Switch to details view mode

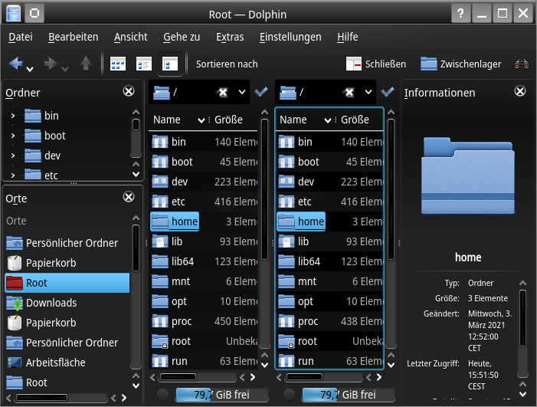[x=170, y=64]
